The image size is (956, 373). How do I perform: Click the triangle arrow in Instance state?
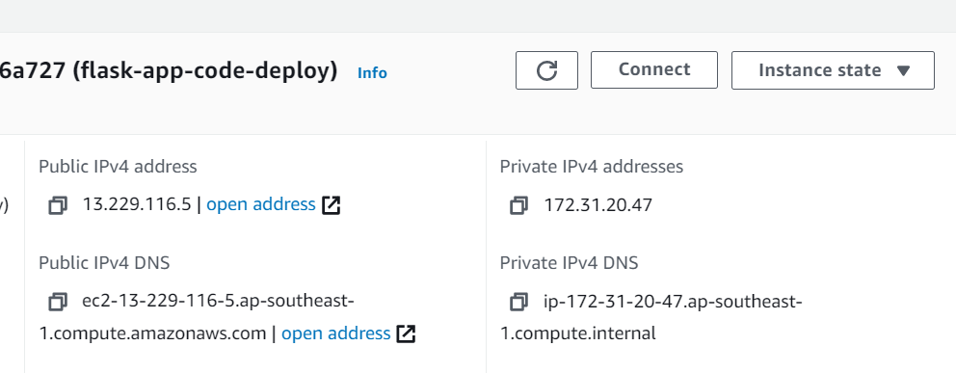[x=904, y=70]
